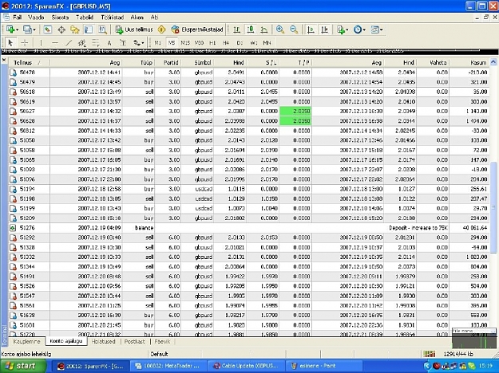
Task: Click the yellow diamond icon beside Uus tellimus
Action: [x=161, y=29]
